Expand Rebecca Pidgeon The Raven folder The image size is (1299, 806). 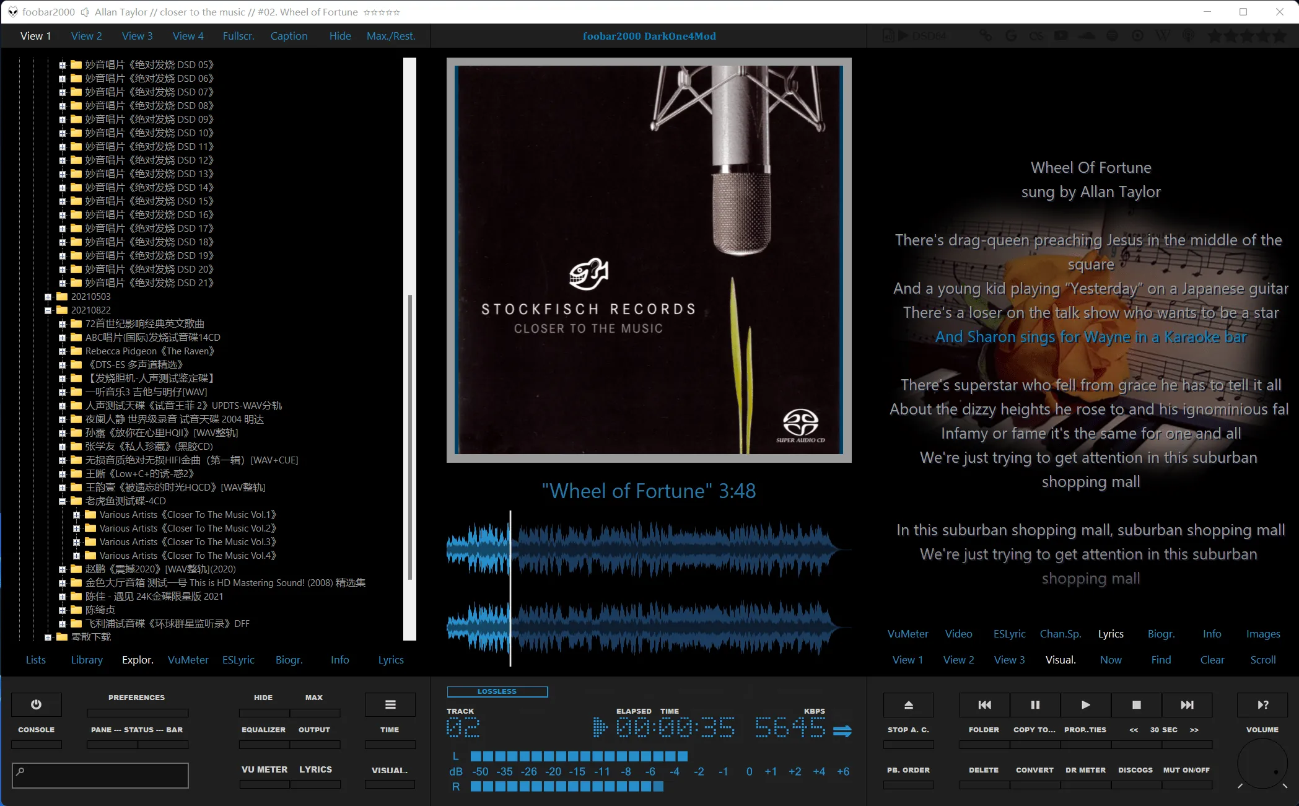[62, 351]
